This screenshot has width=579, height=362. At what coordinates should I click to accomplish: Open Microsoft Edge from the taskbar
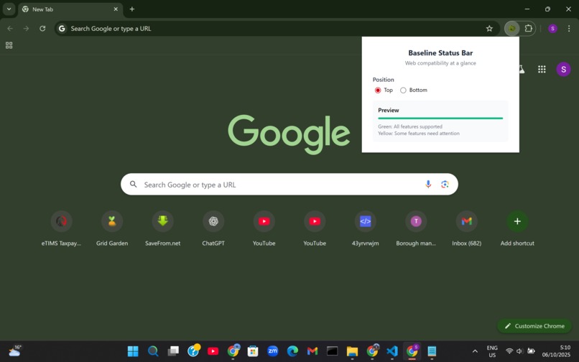click(292, 351)
